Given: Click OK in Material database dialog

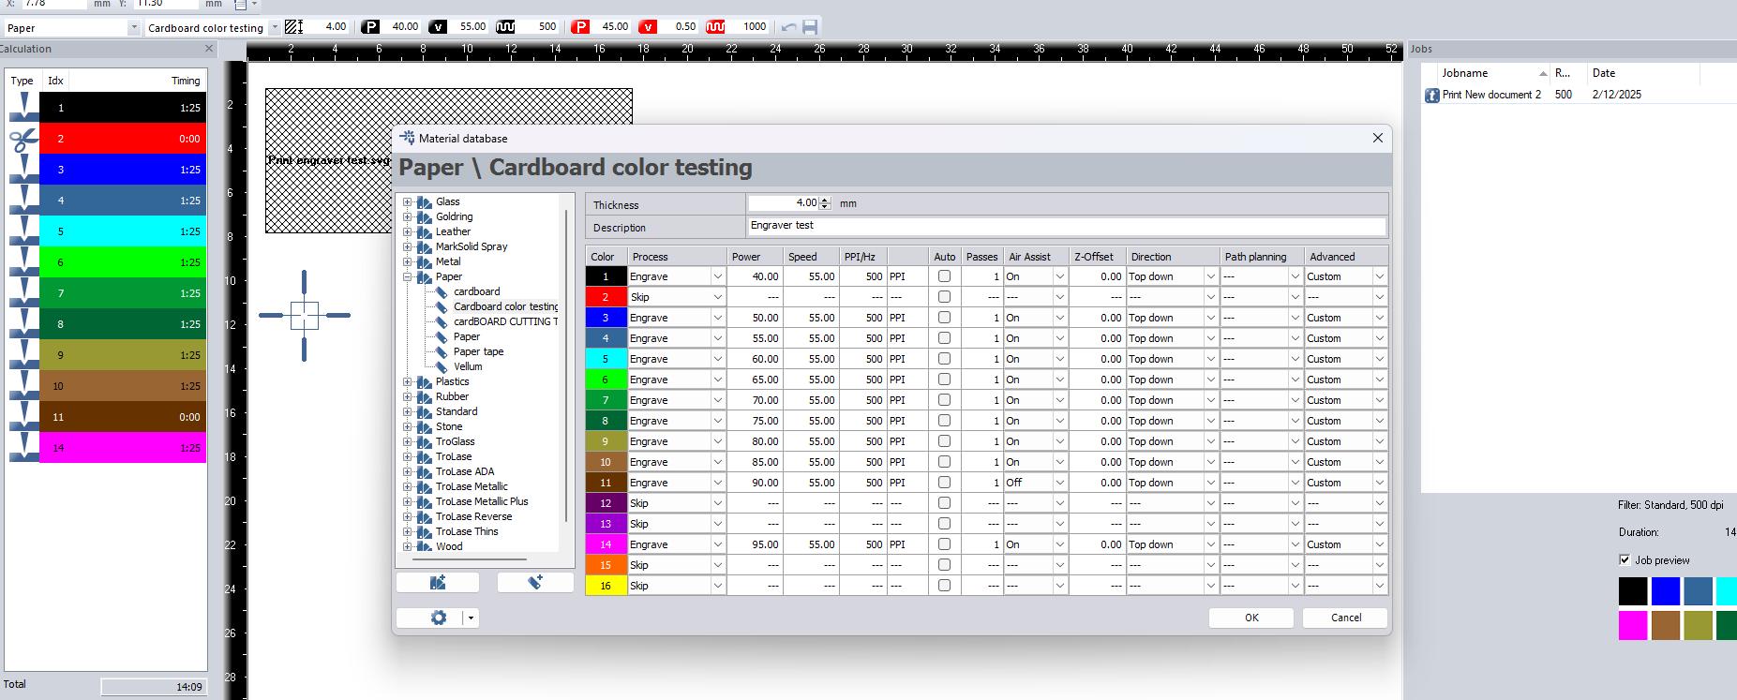Looking at the screenshot, I should point(1251,618).
